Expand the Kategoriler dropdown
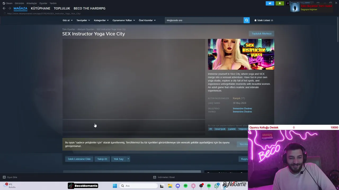 [101, 20]
